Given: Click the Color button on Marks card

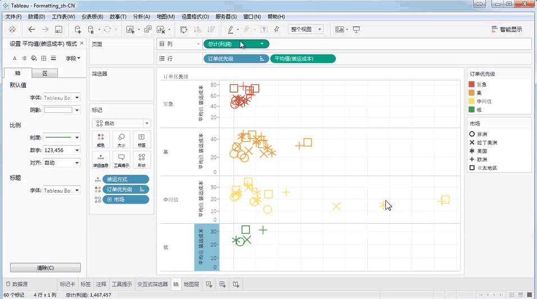Looking at the screenshot, I should click(101, 139).
